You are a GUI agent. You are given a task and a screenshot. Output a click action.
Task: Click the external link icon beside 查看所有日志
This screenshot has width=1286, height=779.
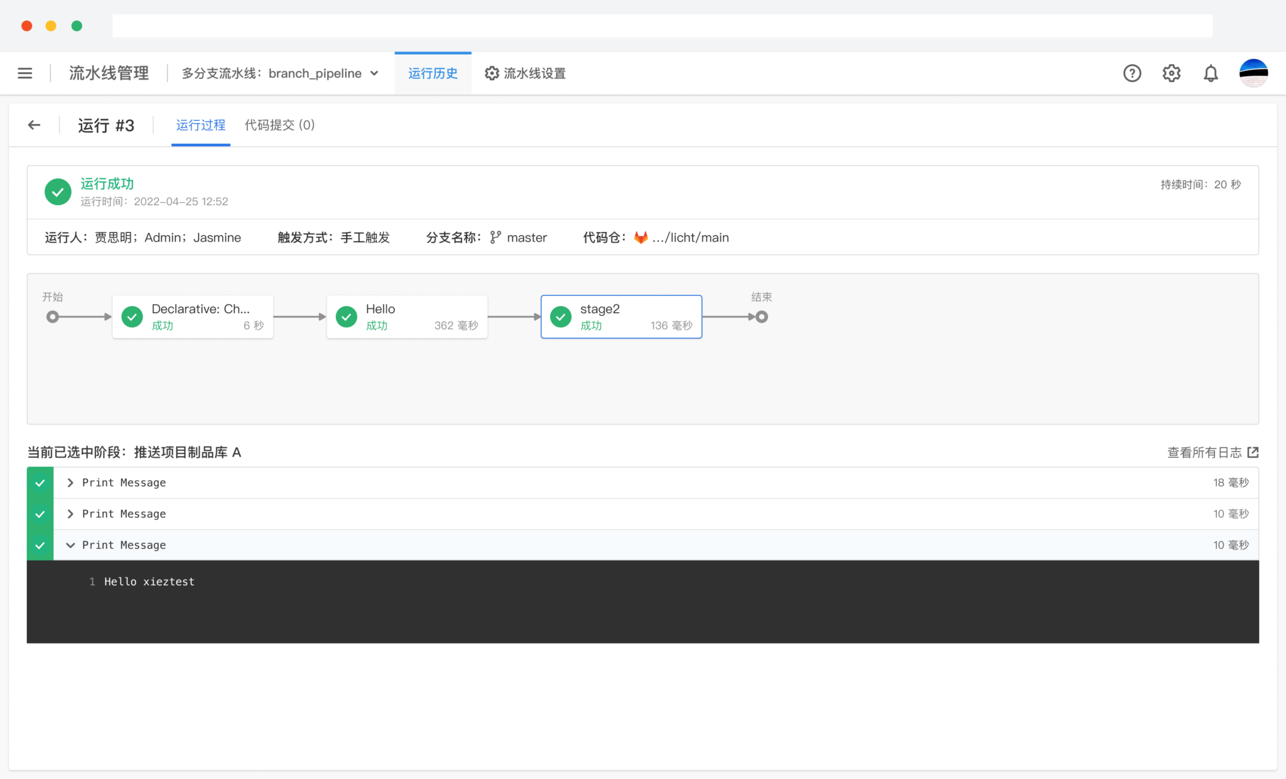(1253, 452)
